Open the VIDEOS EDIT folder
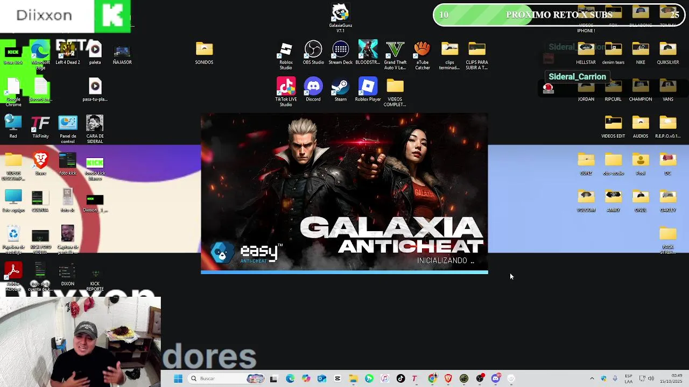The height and width of the screenshot is (387, 689). point(613,127)
